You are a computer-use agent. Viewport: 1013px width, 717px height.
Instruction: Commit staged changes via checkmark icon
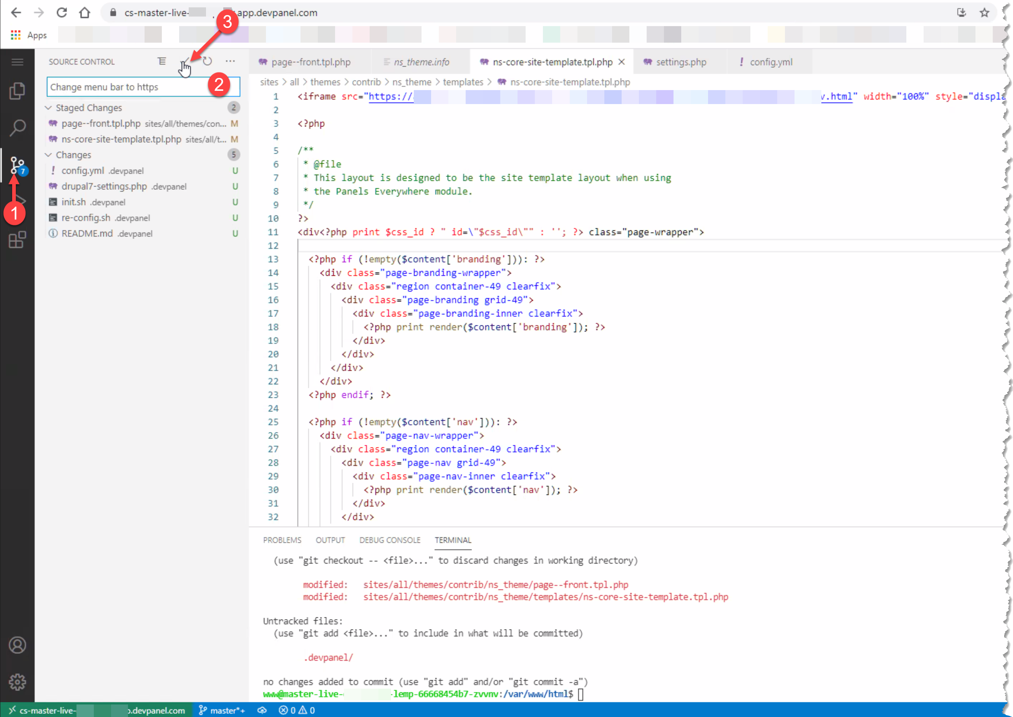click(185, 61)
